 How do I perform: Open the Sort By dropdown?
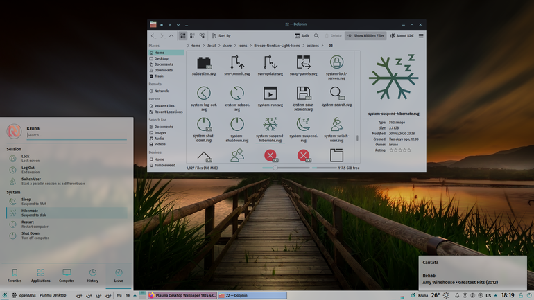221,36
